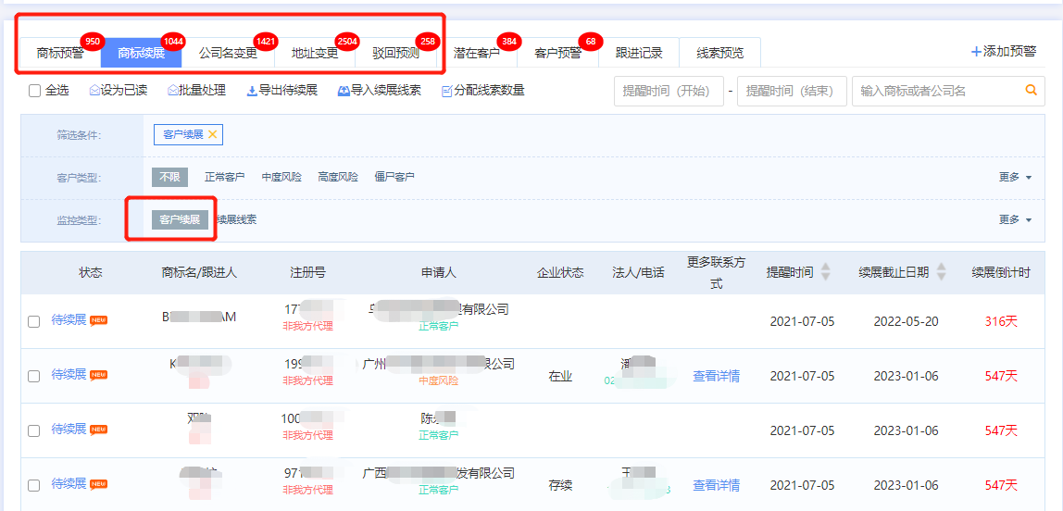Open 待续展 status in 广西 company row
Viewport: 1063px width, 511px height.
pos(69,484)
